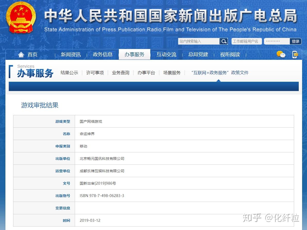Focus the site search input field

coord(199,41)
